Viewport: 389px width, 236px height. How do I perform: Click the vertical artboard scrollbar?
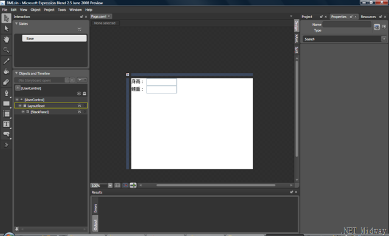point(297,109)
